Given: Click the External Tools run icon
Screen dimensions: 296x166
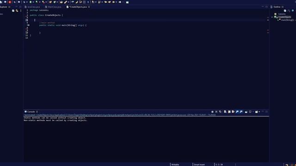Looking at the screenshot, I should click(43, 2).
